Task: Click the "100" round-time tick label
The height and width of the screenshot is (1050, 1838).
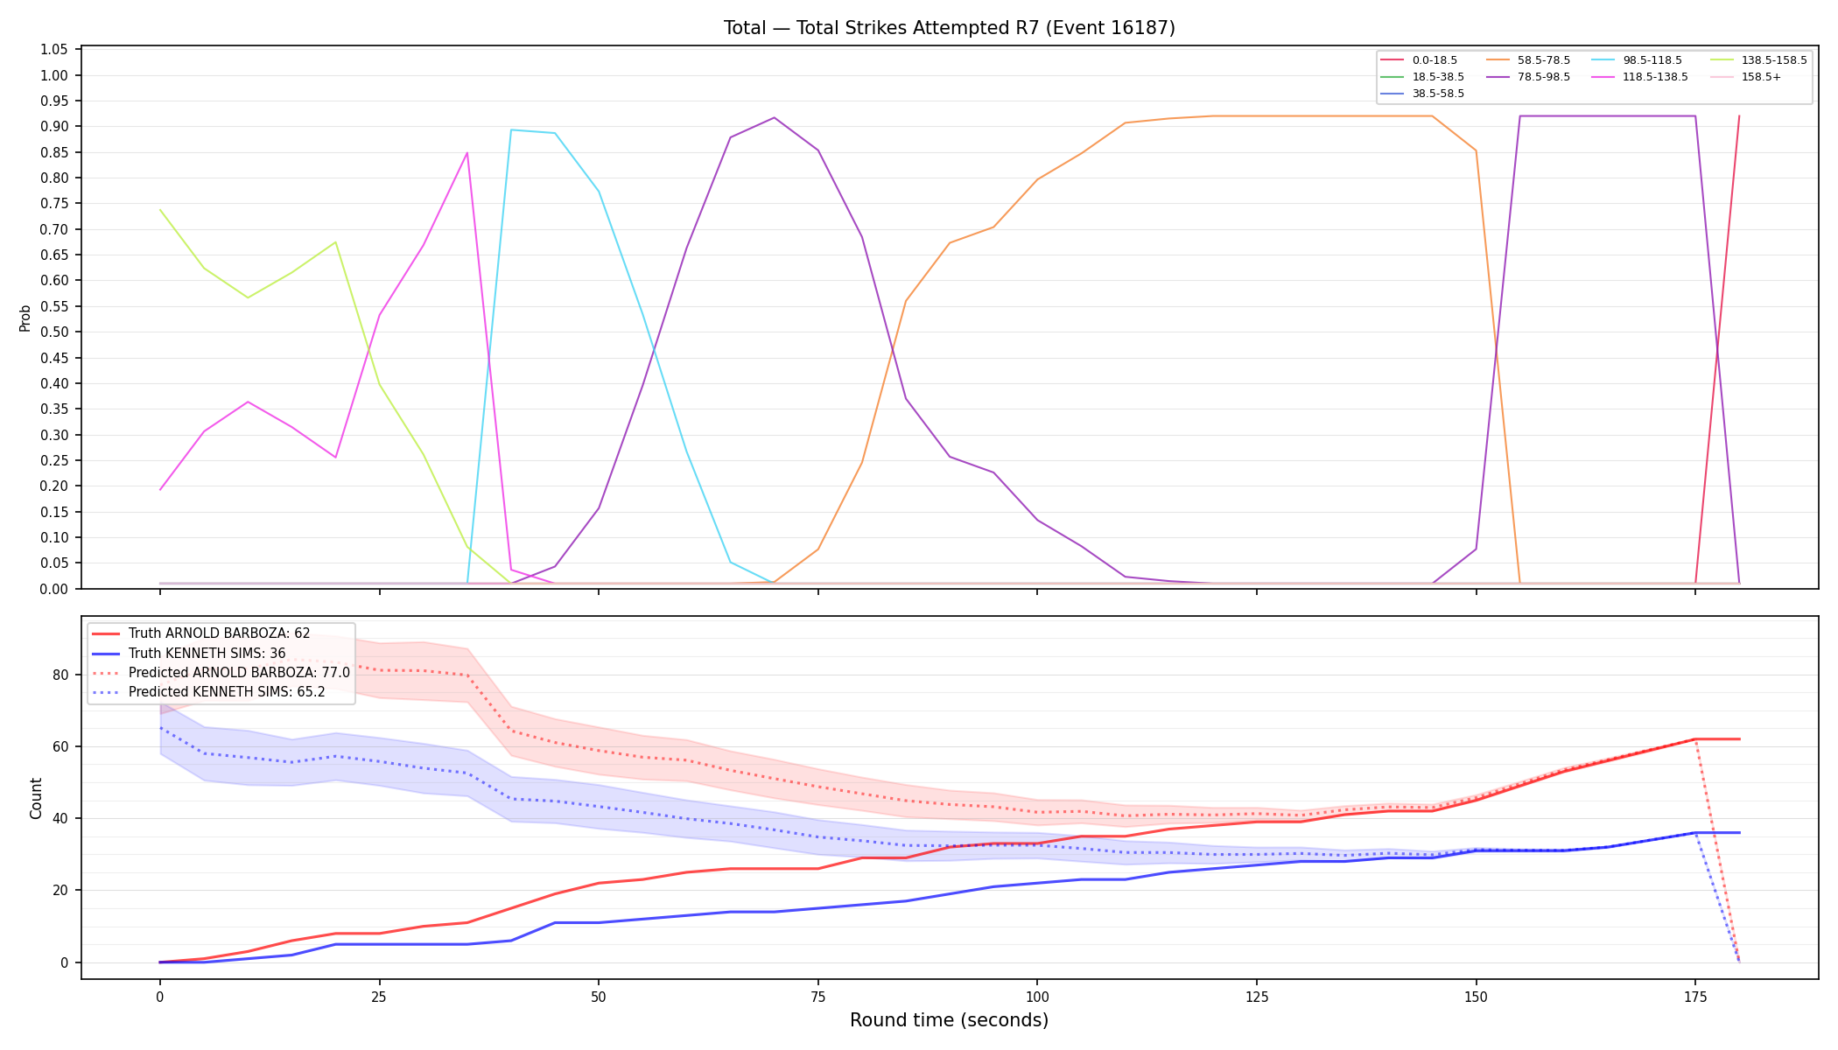Action: pos(1037,997)
